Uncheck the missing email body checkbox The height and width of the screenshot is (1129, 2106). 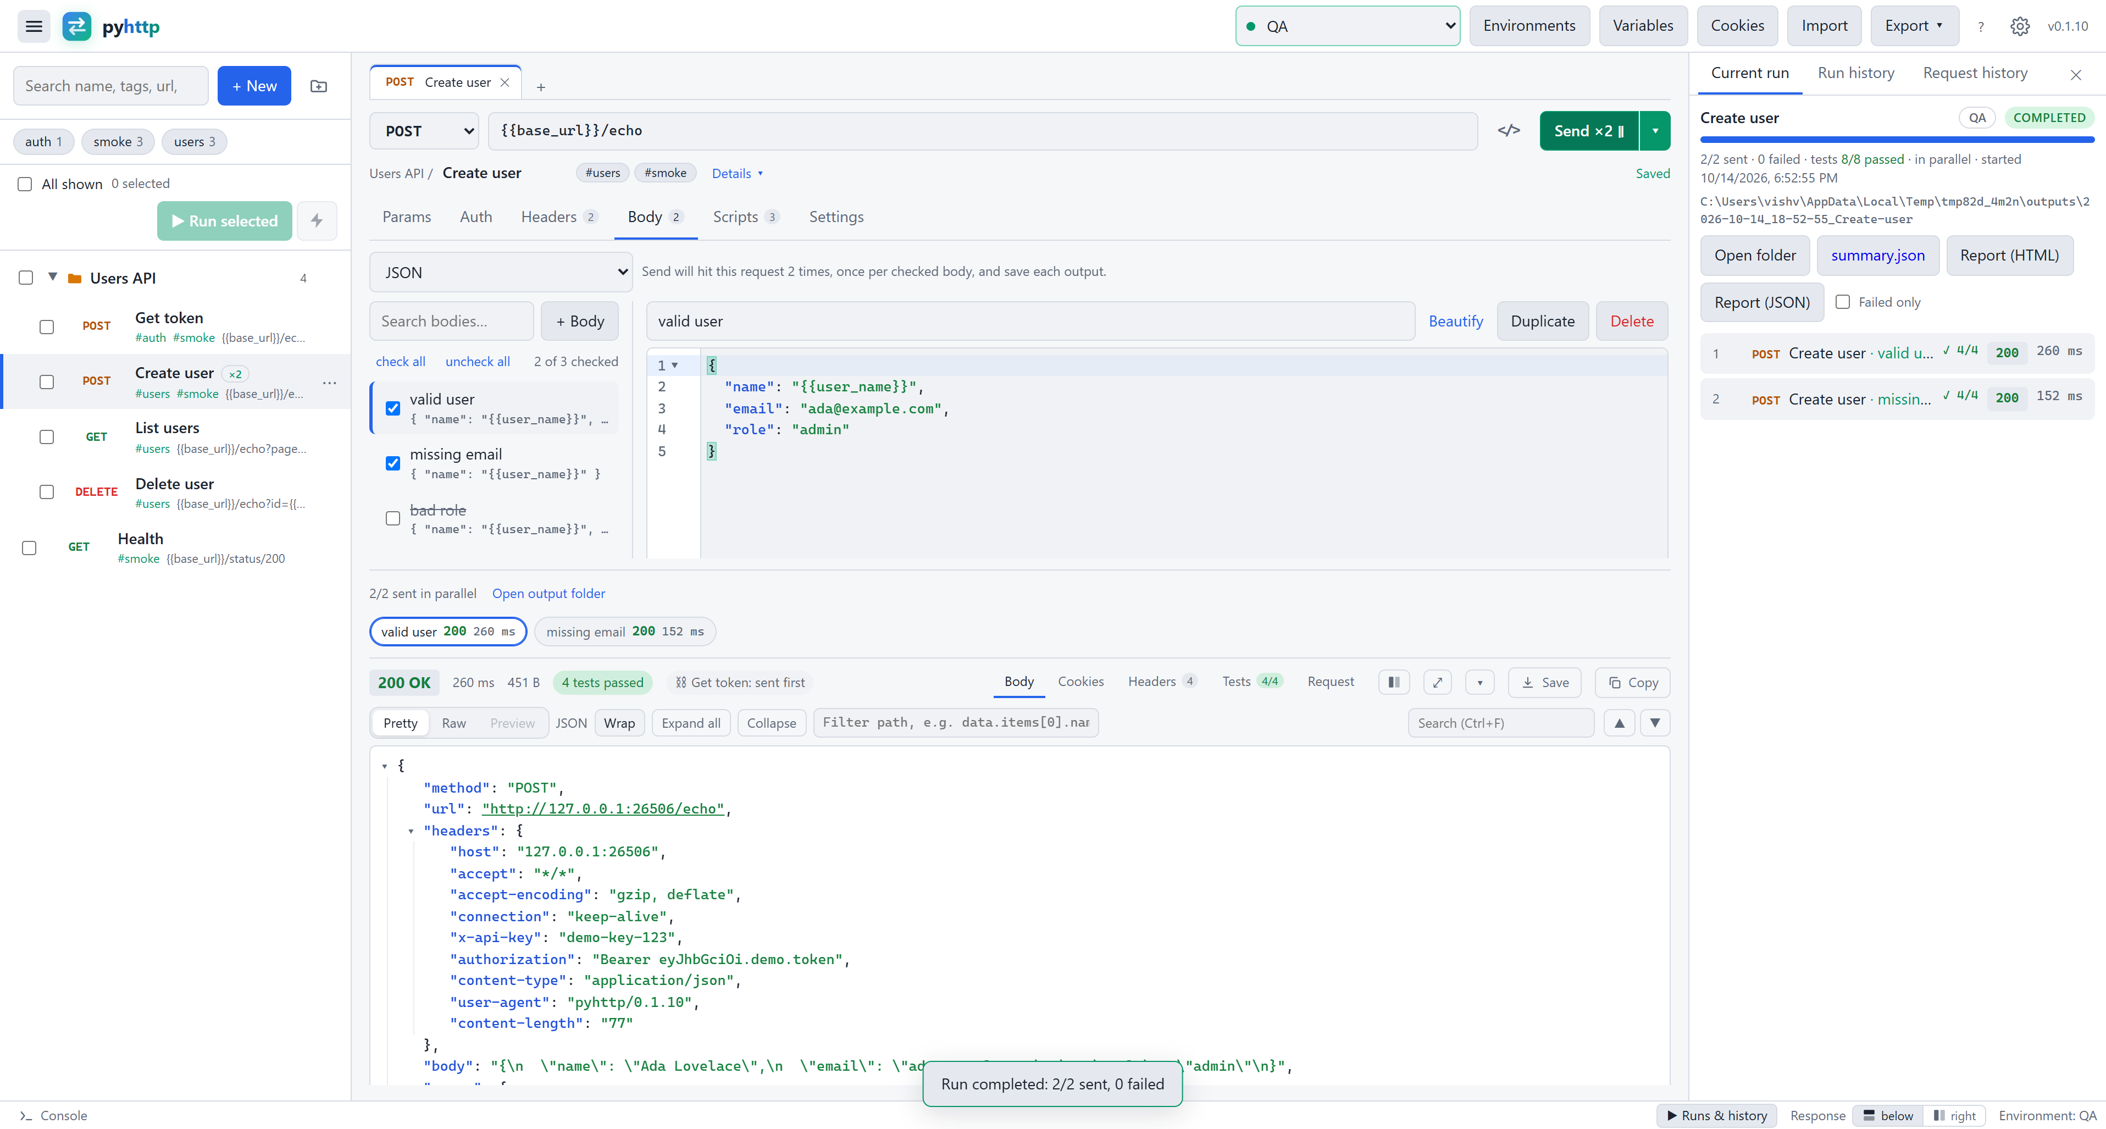click(x=394, y=463)
